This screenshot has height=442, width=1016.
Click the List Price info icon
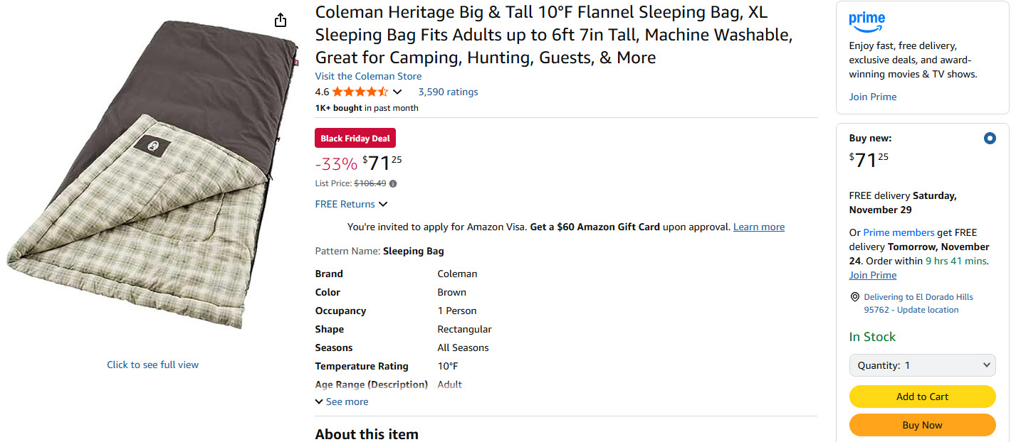pyautogui.click(x=393, y=183)
